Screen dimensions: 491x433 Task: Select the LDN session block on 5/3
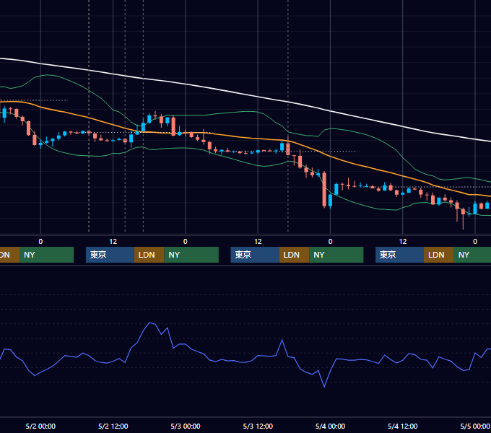pyautogui.click(x=294, y=255)
